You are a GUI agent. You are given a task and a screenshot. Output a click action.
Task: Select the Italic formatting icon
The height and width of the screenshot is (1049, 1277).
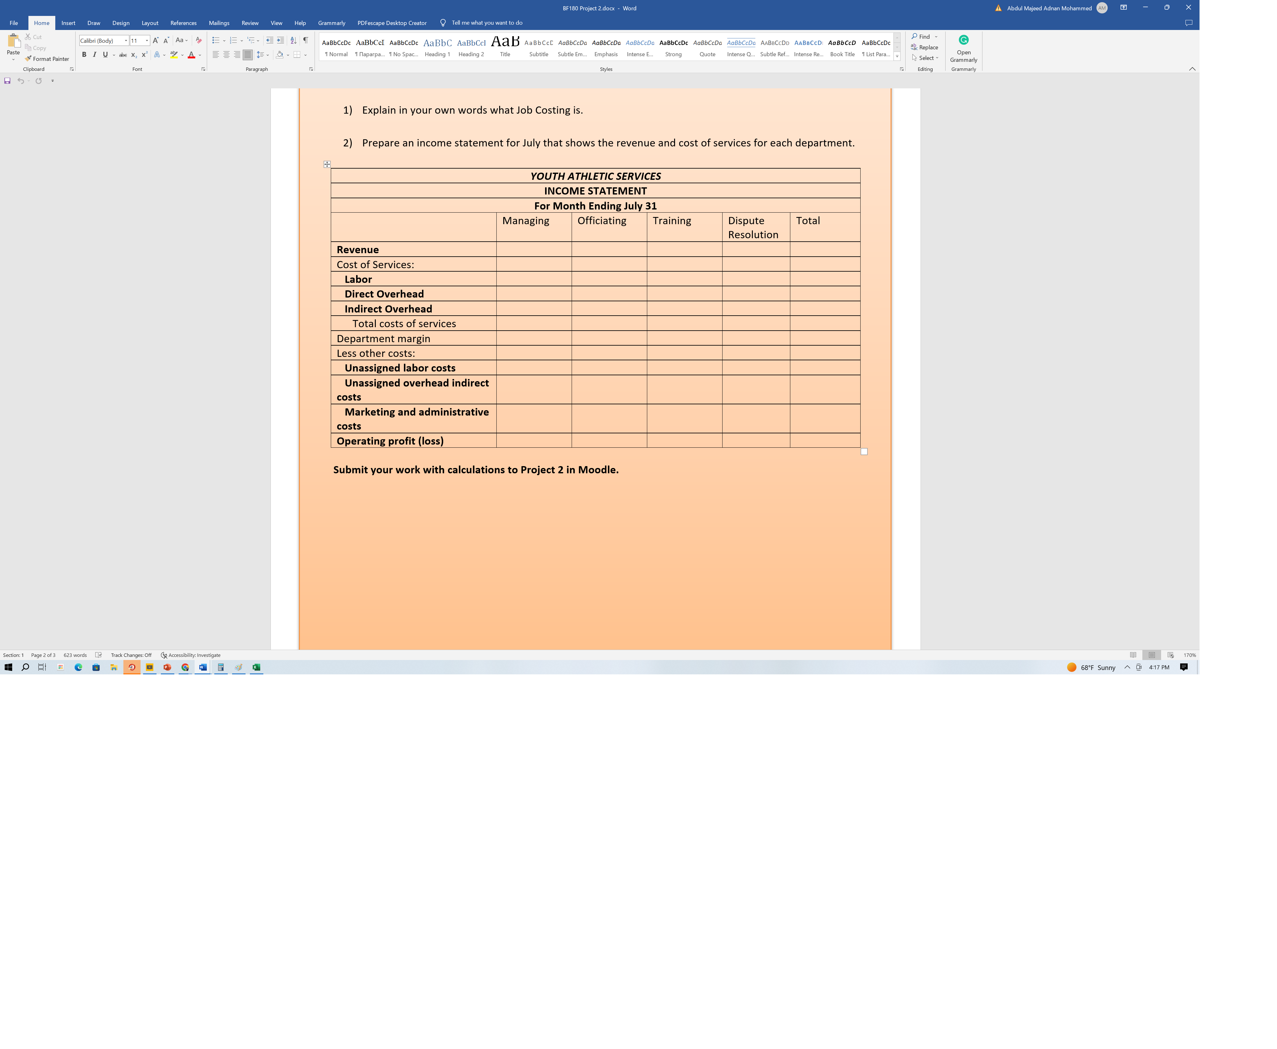(93, 54)
